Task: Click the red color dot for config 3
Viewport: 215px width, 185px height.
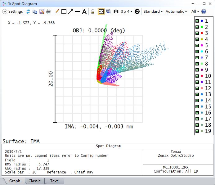Action: pos(202,33)
